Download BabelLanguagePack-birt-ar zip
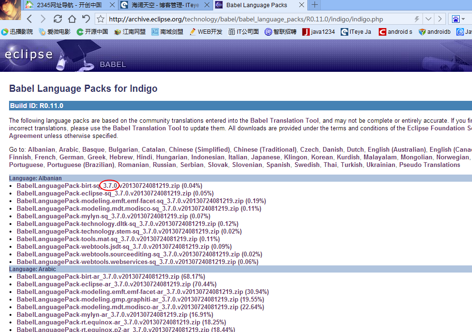472x332 pixels. point(98,277)
